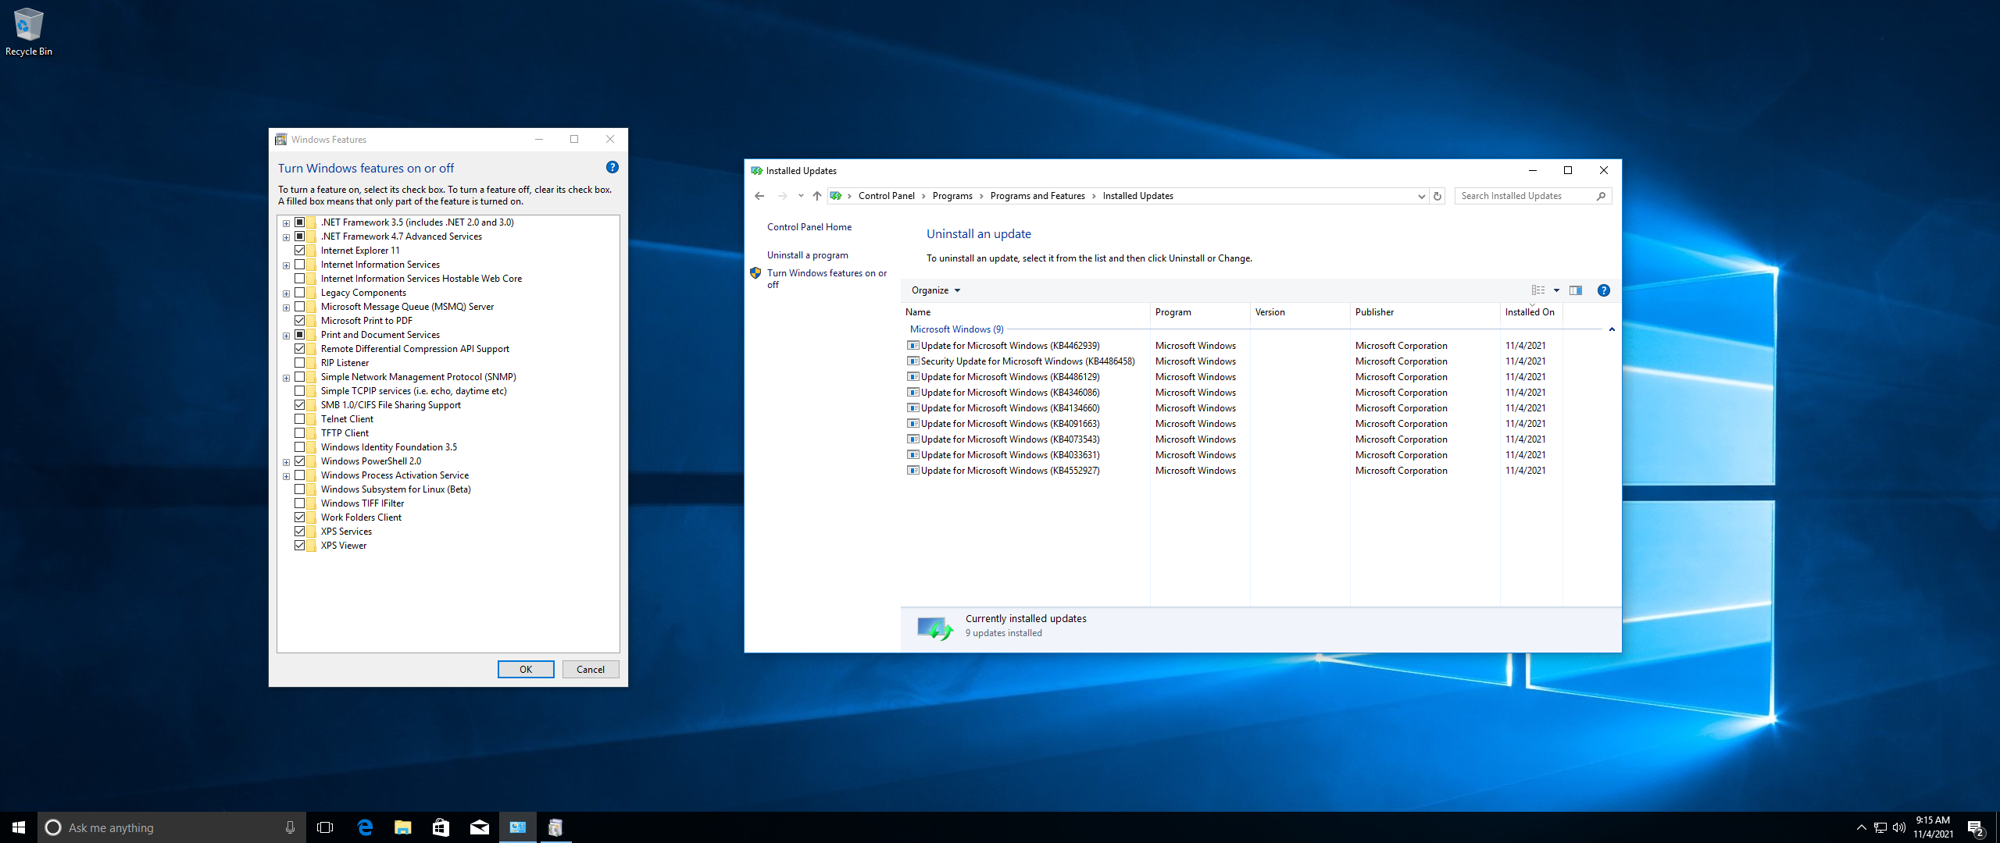
Task: Switch to Control Panel taskbar button
Action: pyautogui.click(x=517, y=827)
